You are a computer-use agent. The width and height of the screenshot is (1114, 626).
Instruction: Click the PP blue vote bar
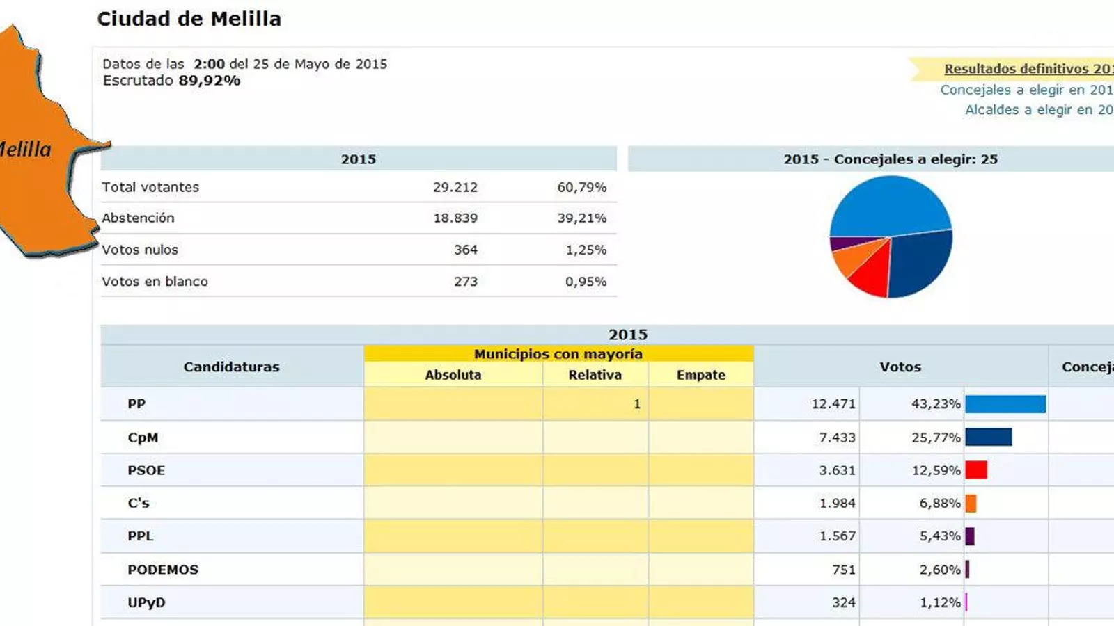point(1005,404)
